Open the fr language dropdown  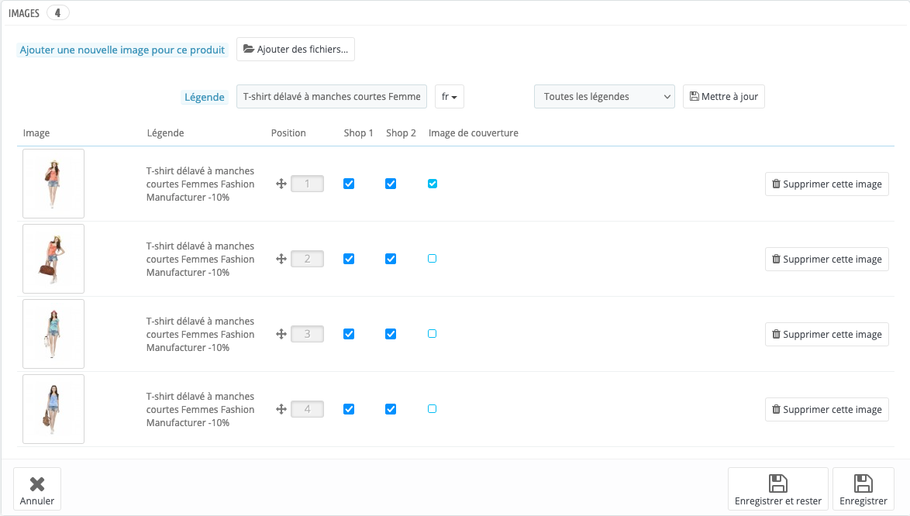449,97
